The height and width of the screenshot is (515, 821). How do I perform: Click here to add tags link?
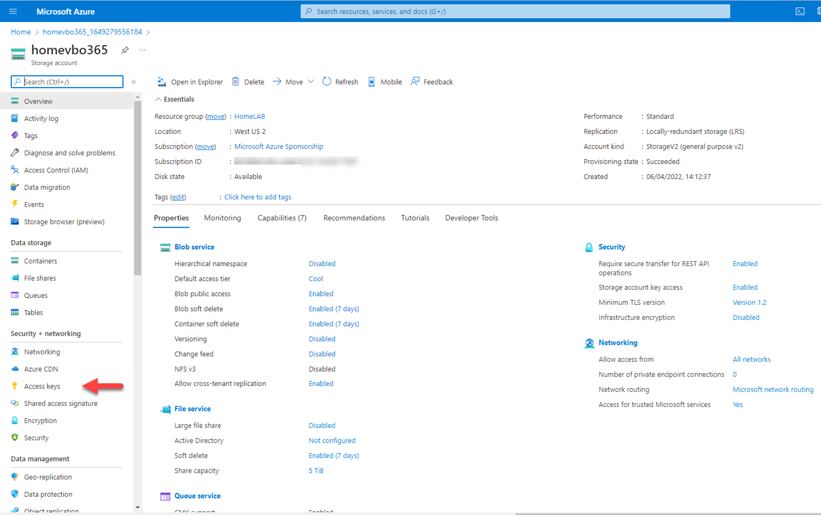click(257, 197)
